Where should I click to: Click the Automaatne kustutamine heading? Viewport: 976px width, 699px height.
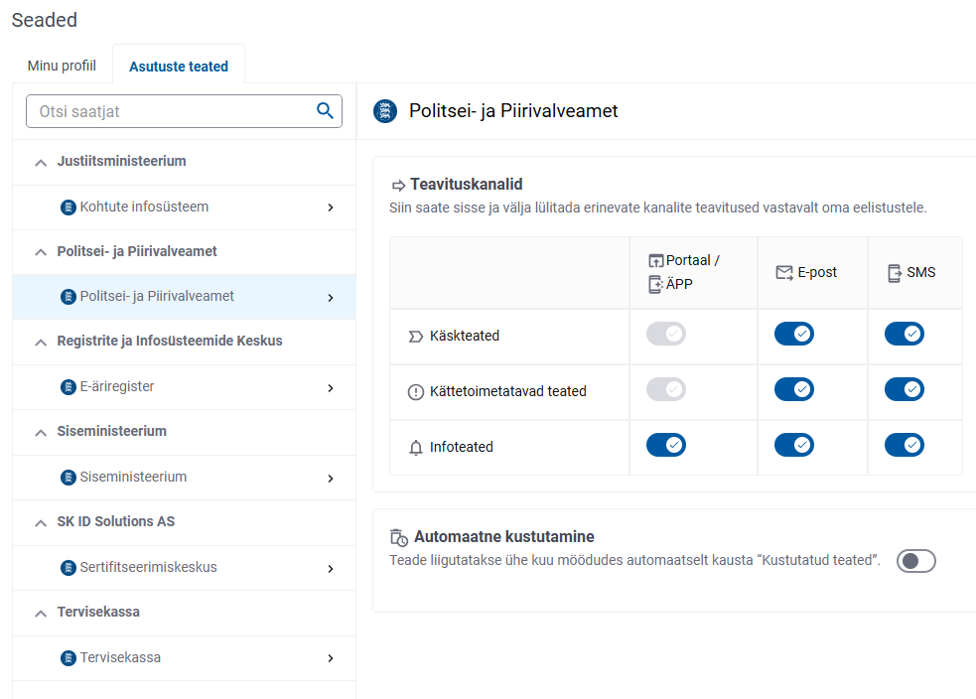click(504, 536)
